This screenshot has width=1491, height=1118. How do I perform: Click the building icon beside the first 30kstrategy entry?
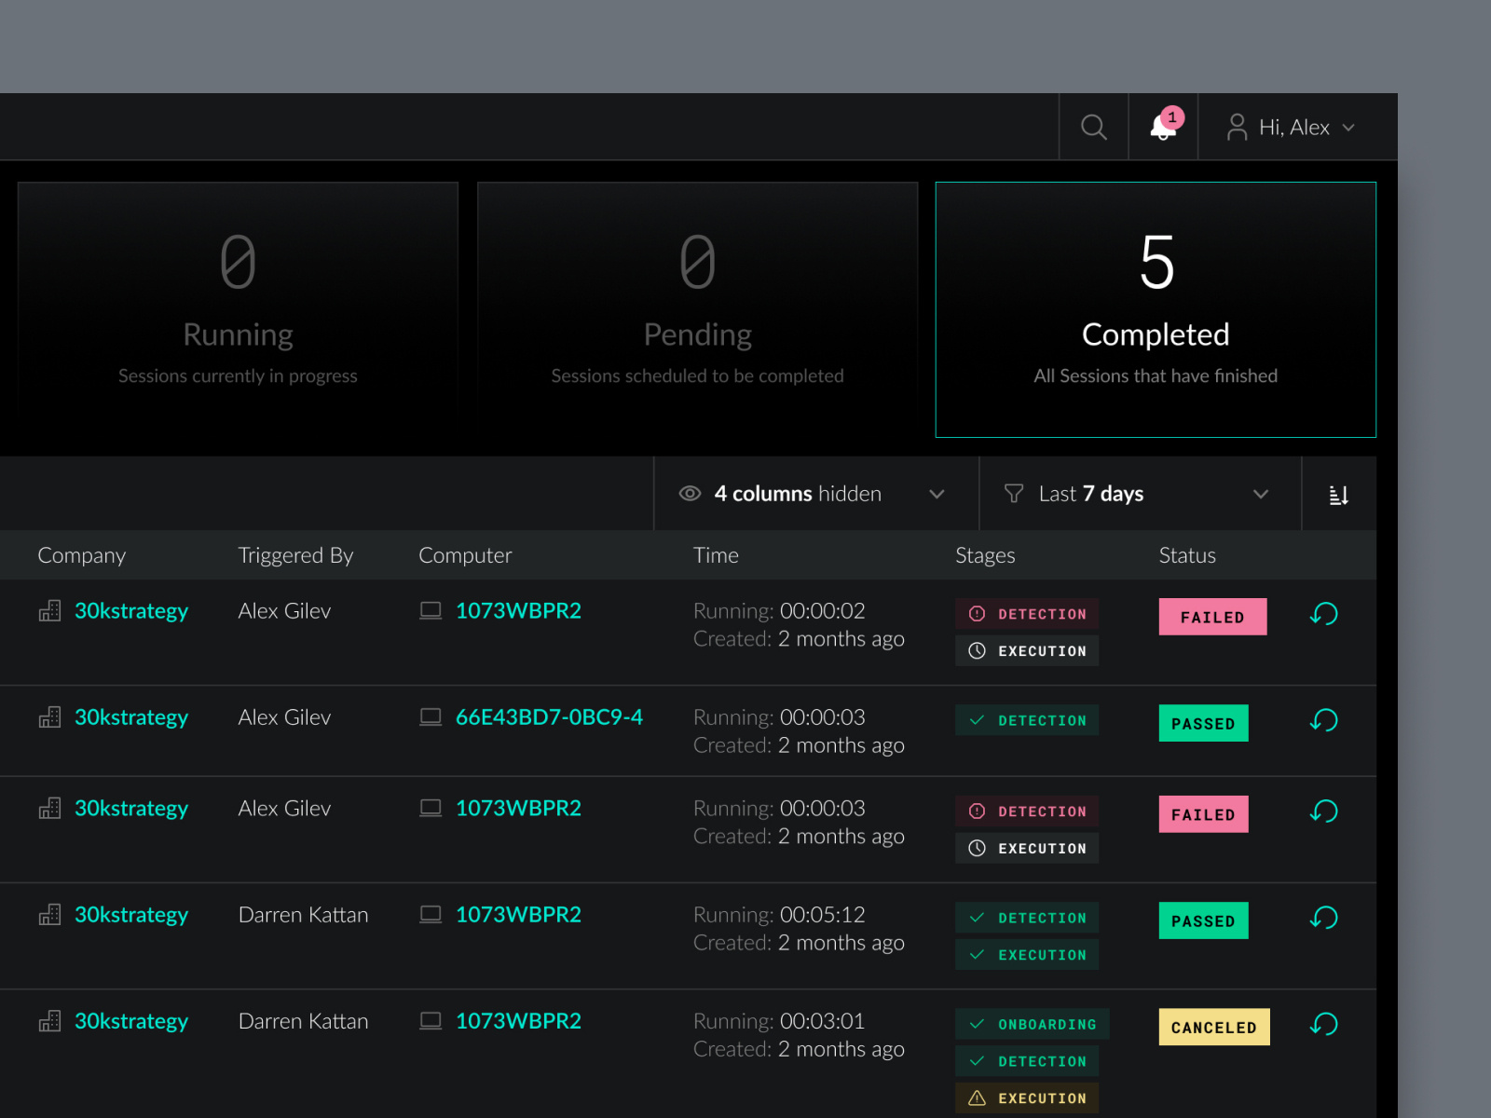pyautogui.click(x=49, y=611)
